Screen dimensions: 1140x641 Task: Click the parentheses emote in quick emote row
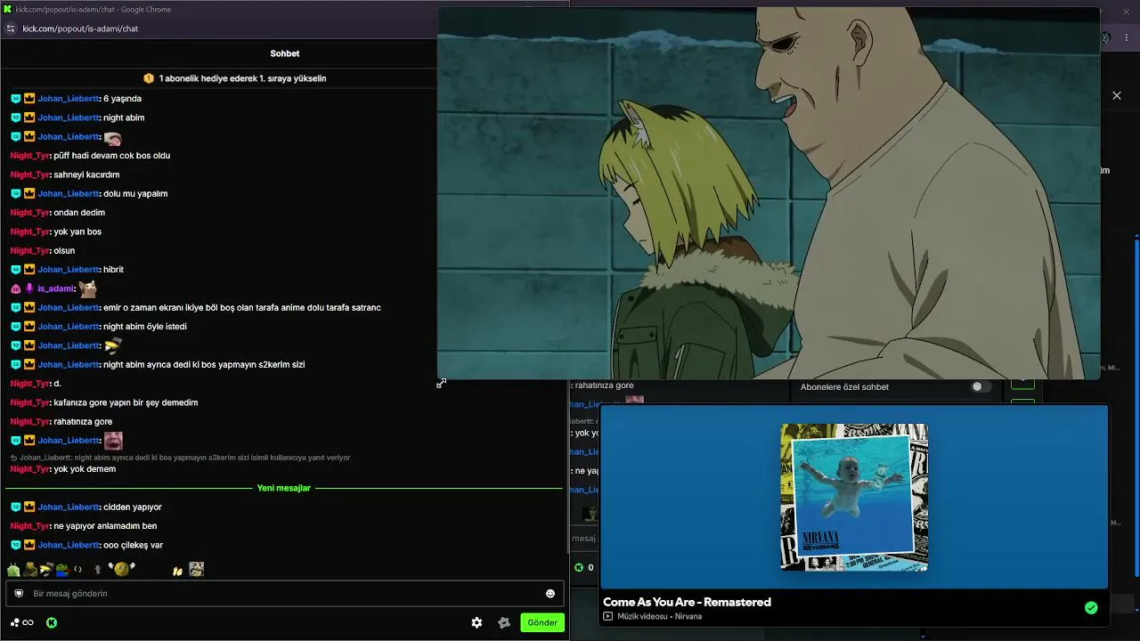(77, 569)
